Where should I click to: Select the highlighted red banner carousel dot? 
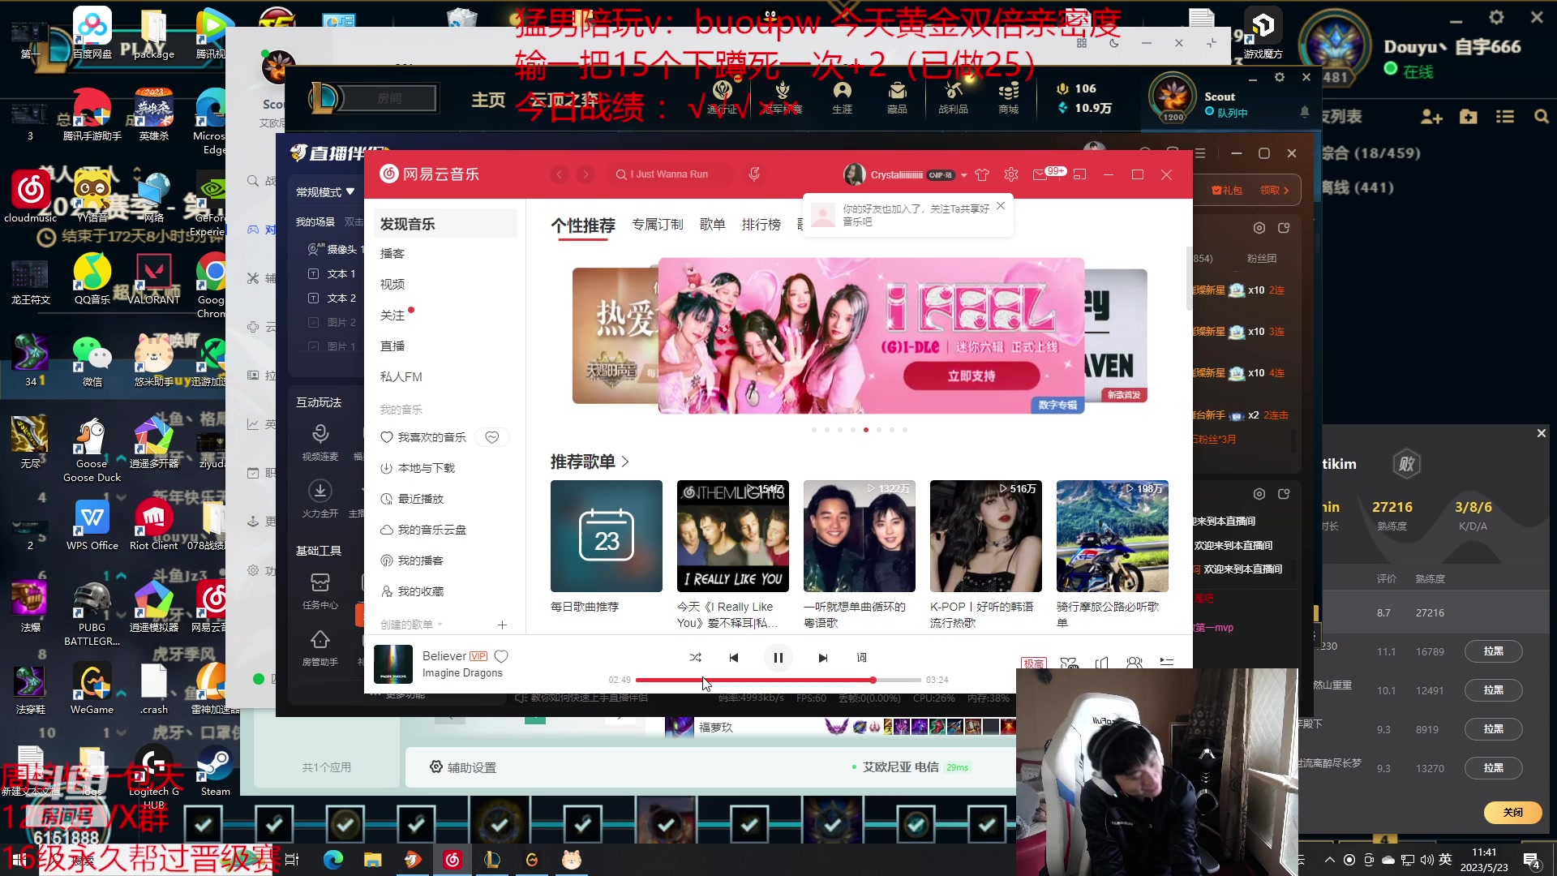tap(866, 430)
